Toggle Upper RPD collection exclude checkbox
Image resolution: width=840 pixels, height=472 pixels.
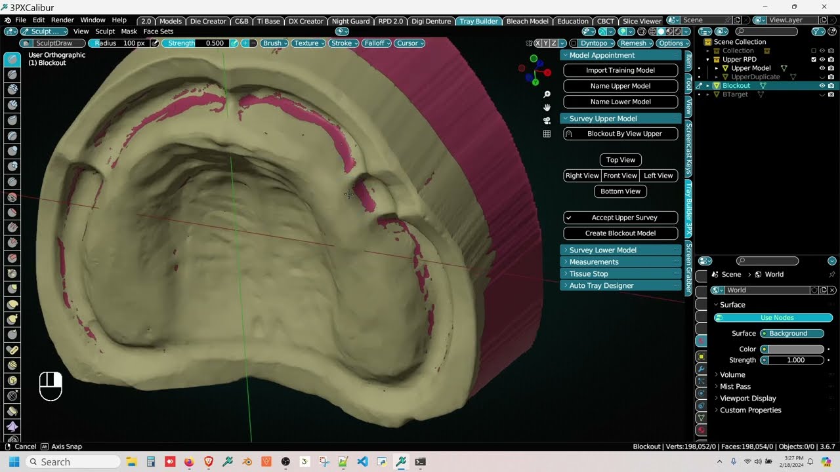coord(814,59)
